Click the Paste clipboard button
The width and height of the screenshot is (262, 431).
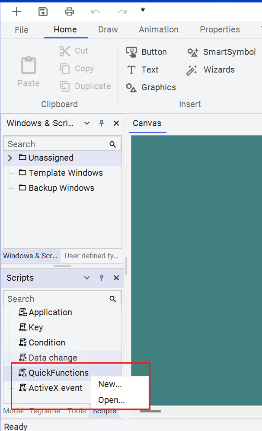pos(29,71)
